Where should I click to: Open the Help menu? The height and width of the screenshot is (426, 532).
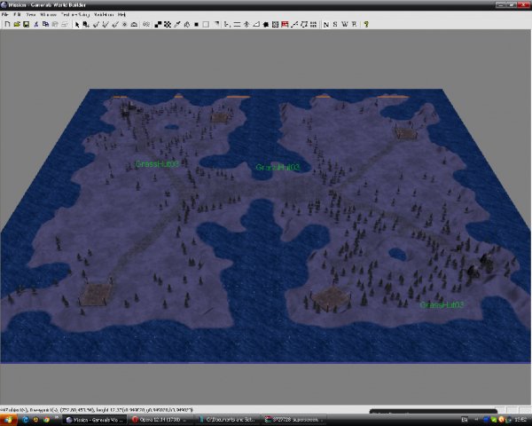coord(121,14)
